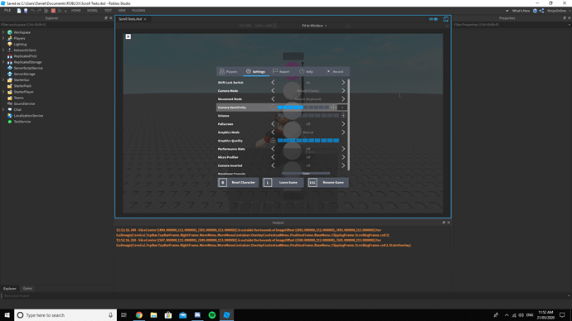572x321 pixels.
Task: Expand the Workspace tree node
Action: pos(3,32)
